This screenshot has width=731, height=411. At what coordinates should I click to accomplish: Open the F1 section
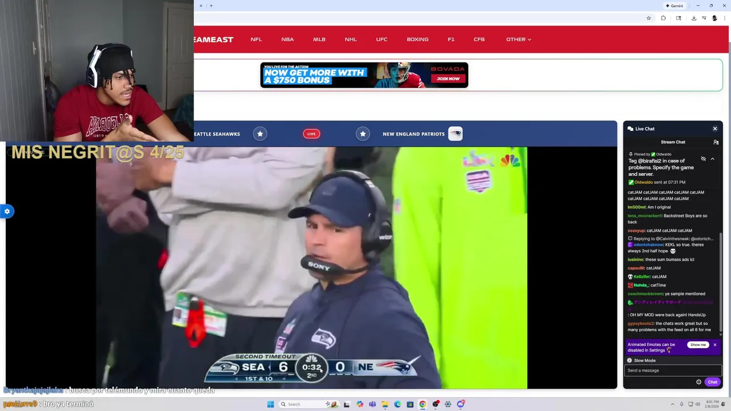(451, 39)
